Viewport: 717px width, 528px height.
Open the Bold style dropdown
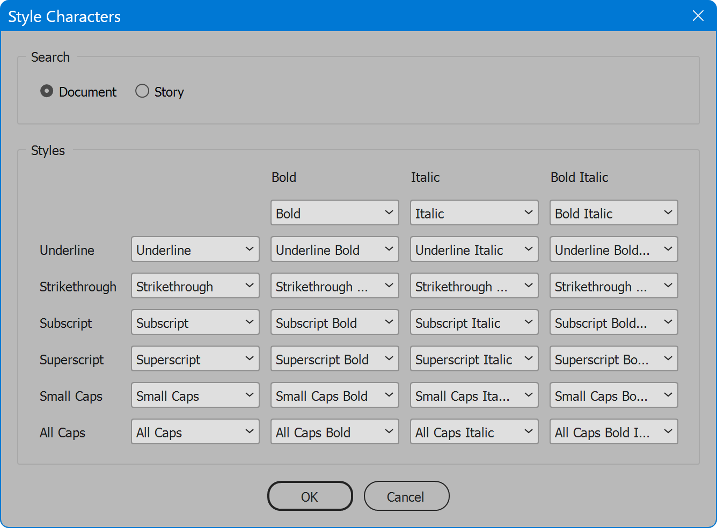[334, 213]
